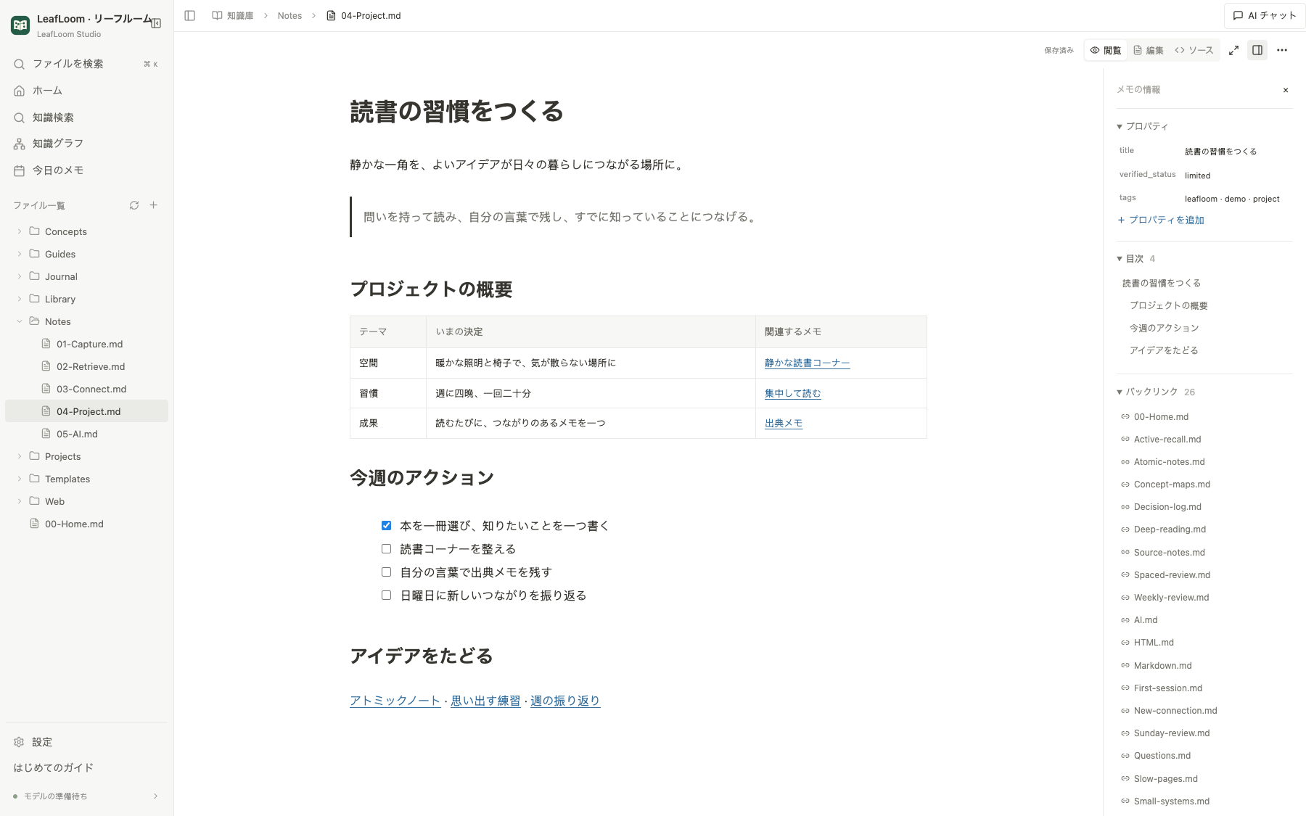The width and height of the screenshot is (1306, 816).
Task: Open 設定 settings
Action: [x=86, y=742]
